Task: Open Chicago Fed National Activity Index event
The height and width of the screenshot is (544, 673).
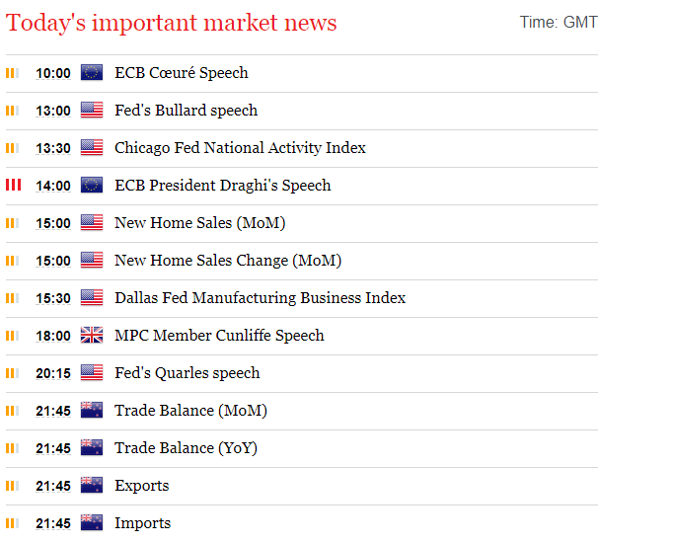Action: pyautogui.click(x=240, y=148)
